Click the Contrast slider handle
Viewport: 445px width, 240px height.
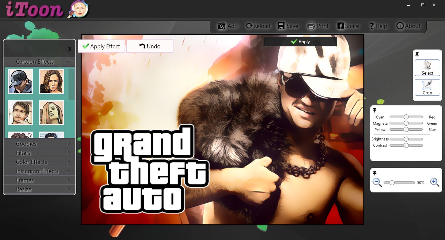point(406,145)
